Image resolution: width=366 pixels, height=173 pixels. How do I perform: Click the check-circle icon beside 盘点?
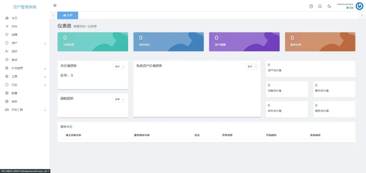[x=7, y=60]
